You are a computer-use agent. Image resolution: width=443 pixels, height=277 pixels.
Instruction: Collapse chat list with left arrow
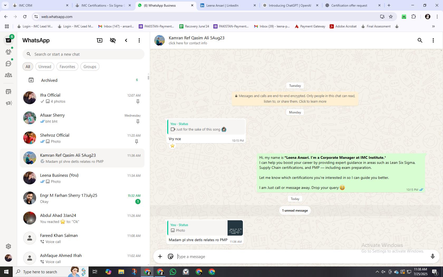coord(126,40)
